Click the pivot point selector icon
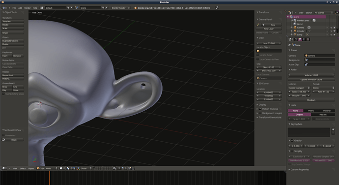The height and width of the screenshot is (185, 339). pyautogui.click(x=68, y=168)
